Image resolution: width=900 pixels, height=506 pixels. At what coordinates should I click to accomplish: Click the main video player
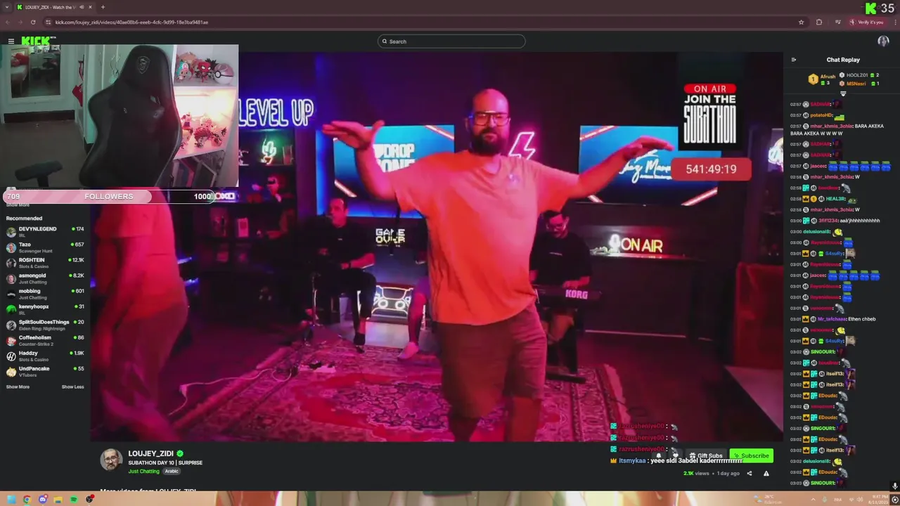click(x=436, y=246)
